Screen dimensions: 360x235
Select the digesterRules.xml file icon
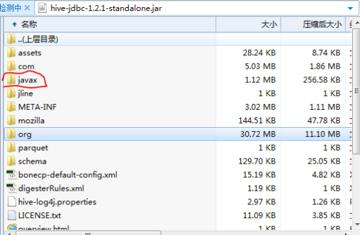click(x=11, y=188)
